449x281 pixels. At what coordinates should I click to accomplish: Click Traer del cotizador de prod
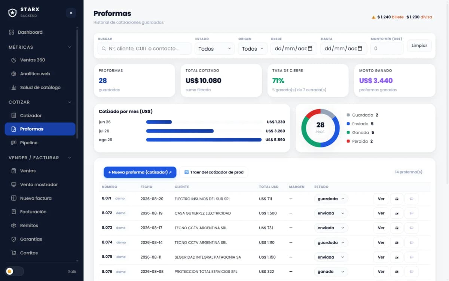214,172
